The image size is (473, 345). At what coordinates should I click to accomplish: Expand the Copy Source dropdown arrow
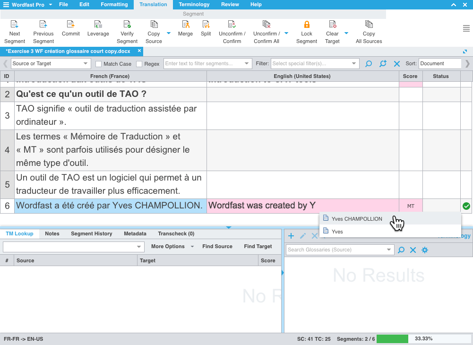(169, 33)
